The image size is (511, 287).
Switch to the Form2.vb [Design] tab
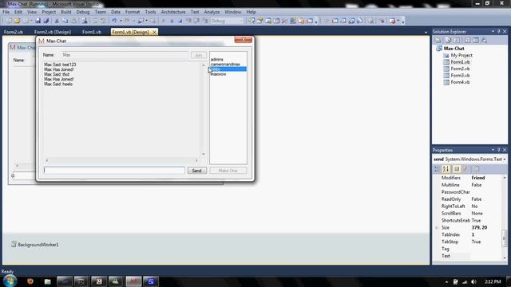[53, 32]
